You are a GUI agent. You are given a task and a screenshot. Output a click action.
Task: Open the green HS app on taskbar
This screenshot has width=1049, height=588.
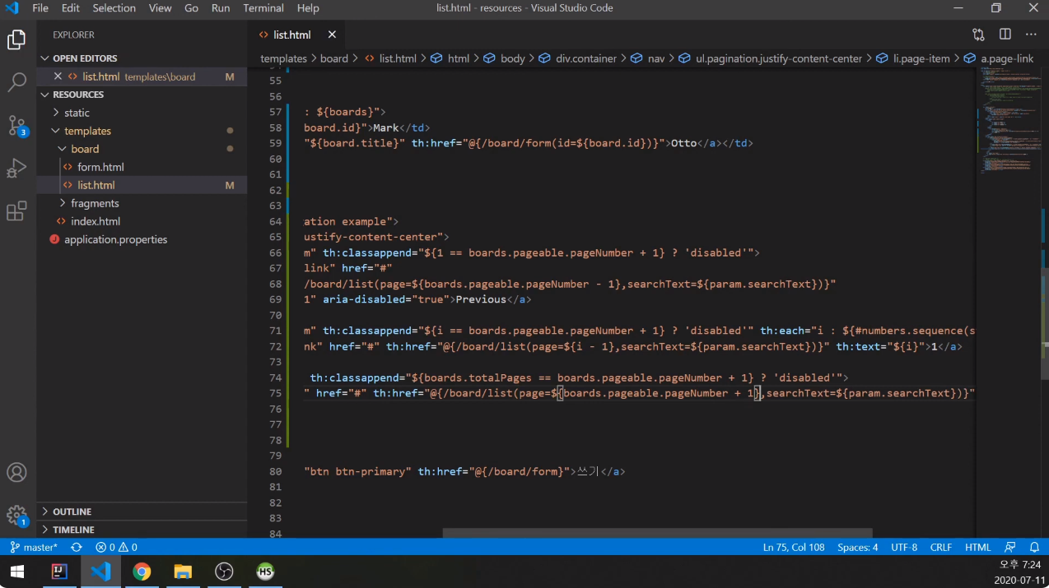click(265, 572)
